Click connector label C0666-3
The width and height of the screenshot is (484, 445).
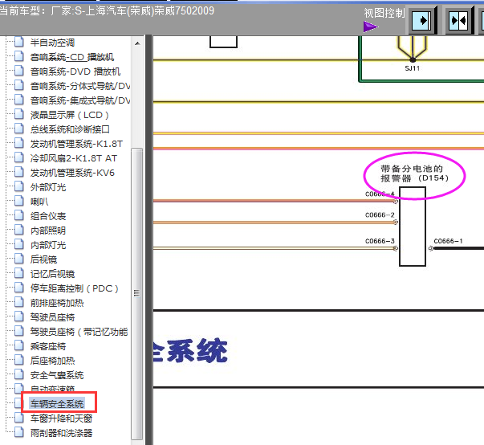380,241
